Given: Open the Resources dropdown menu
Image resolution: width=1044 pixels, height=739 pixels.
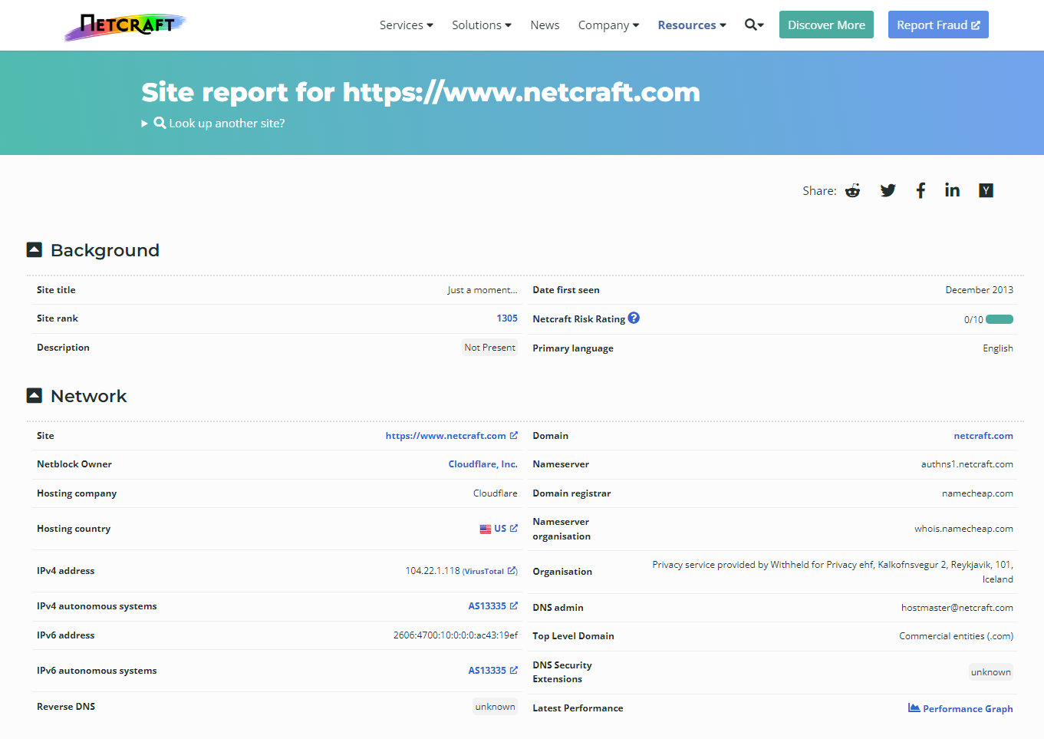Looking at the screenshot, I should (x=692, y=25).
